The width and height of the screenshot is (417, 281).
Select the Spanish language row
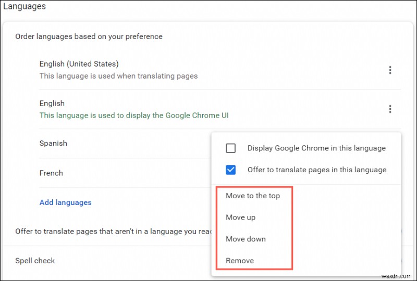click(125, 144)
